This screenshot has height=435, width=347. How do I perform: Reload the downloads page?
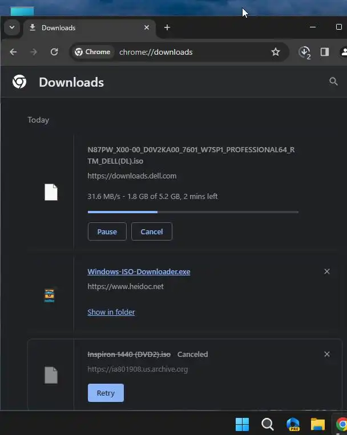(x=54, y=52)
